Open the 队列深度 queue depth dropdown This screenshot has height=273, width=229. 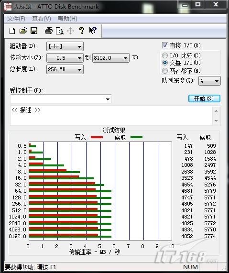209,81
